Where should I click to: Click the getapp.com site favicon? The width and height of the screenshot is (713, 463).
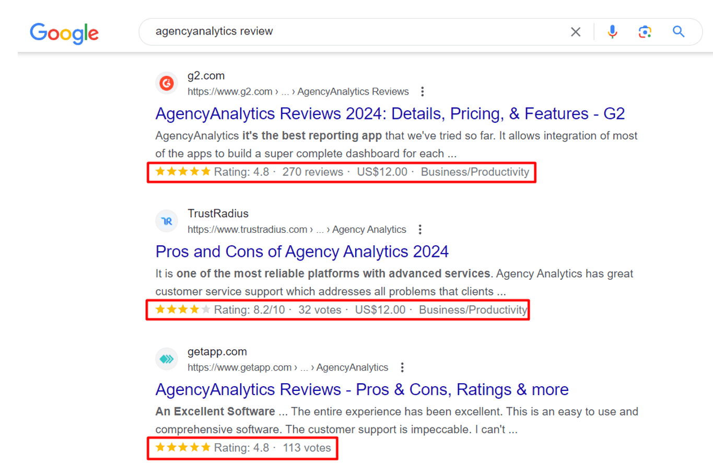pos(166,359)
